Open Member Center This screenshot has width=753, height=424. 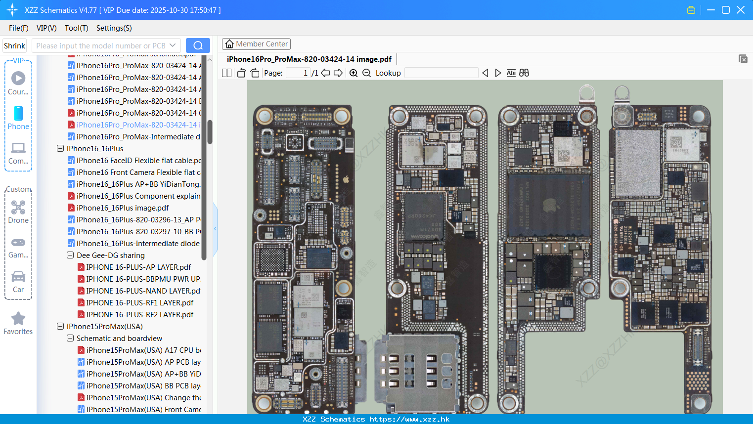click(x=256, y=44)
